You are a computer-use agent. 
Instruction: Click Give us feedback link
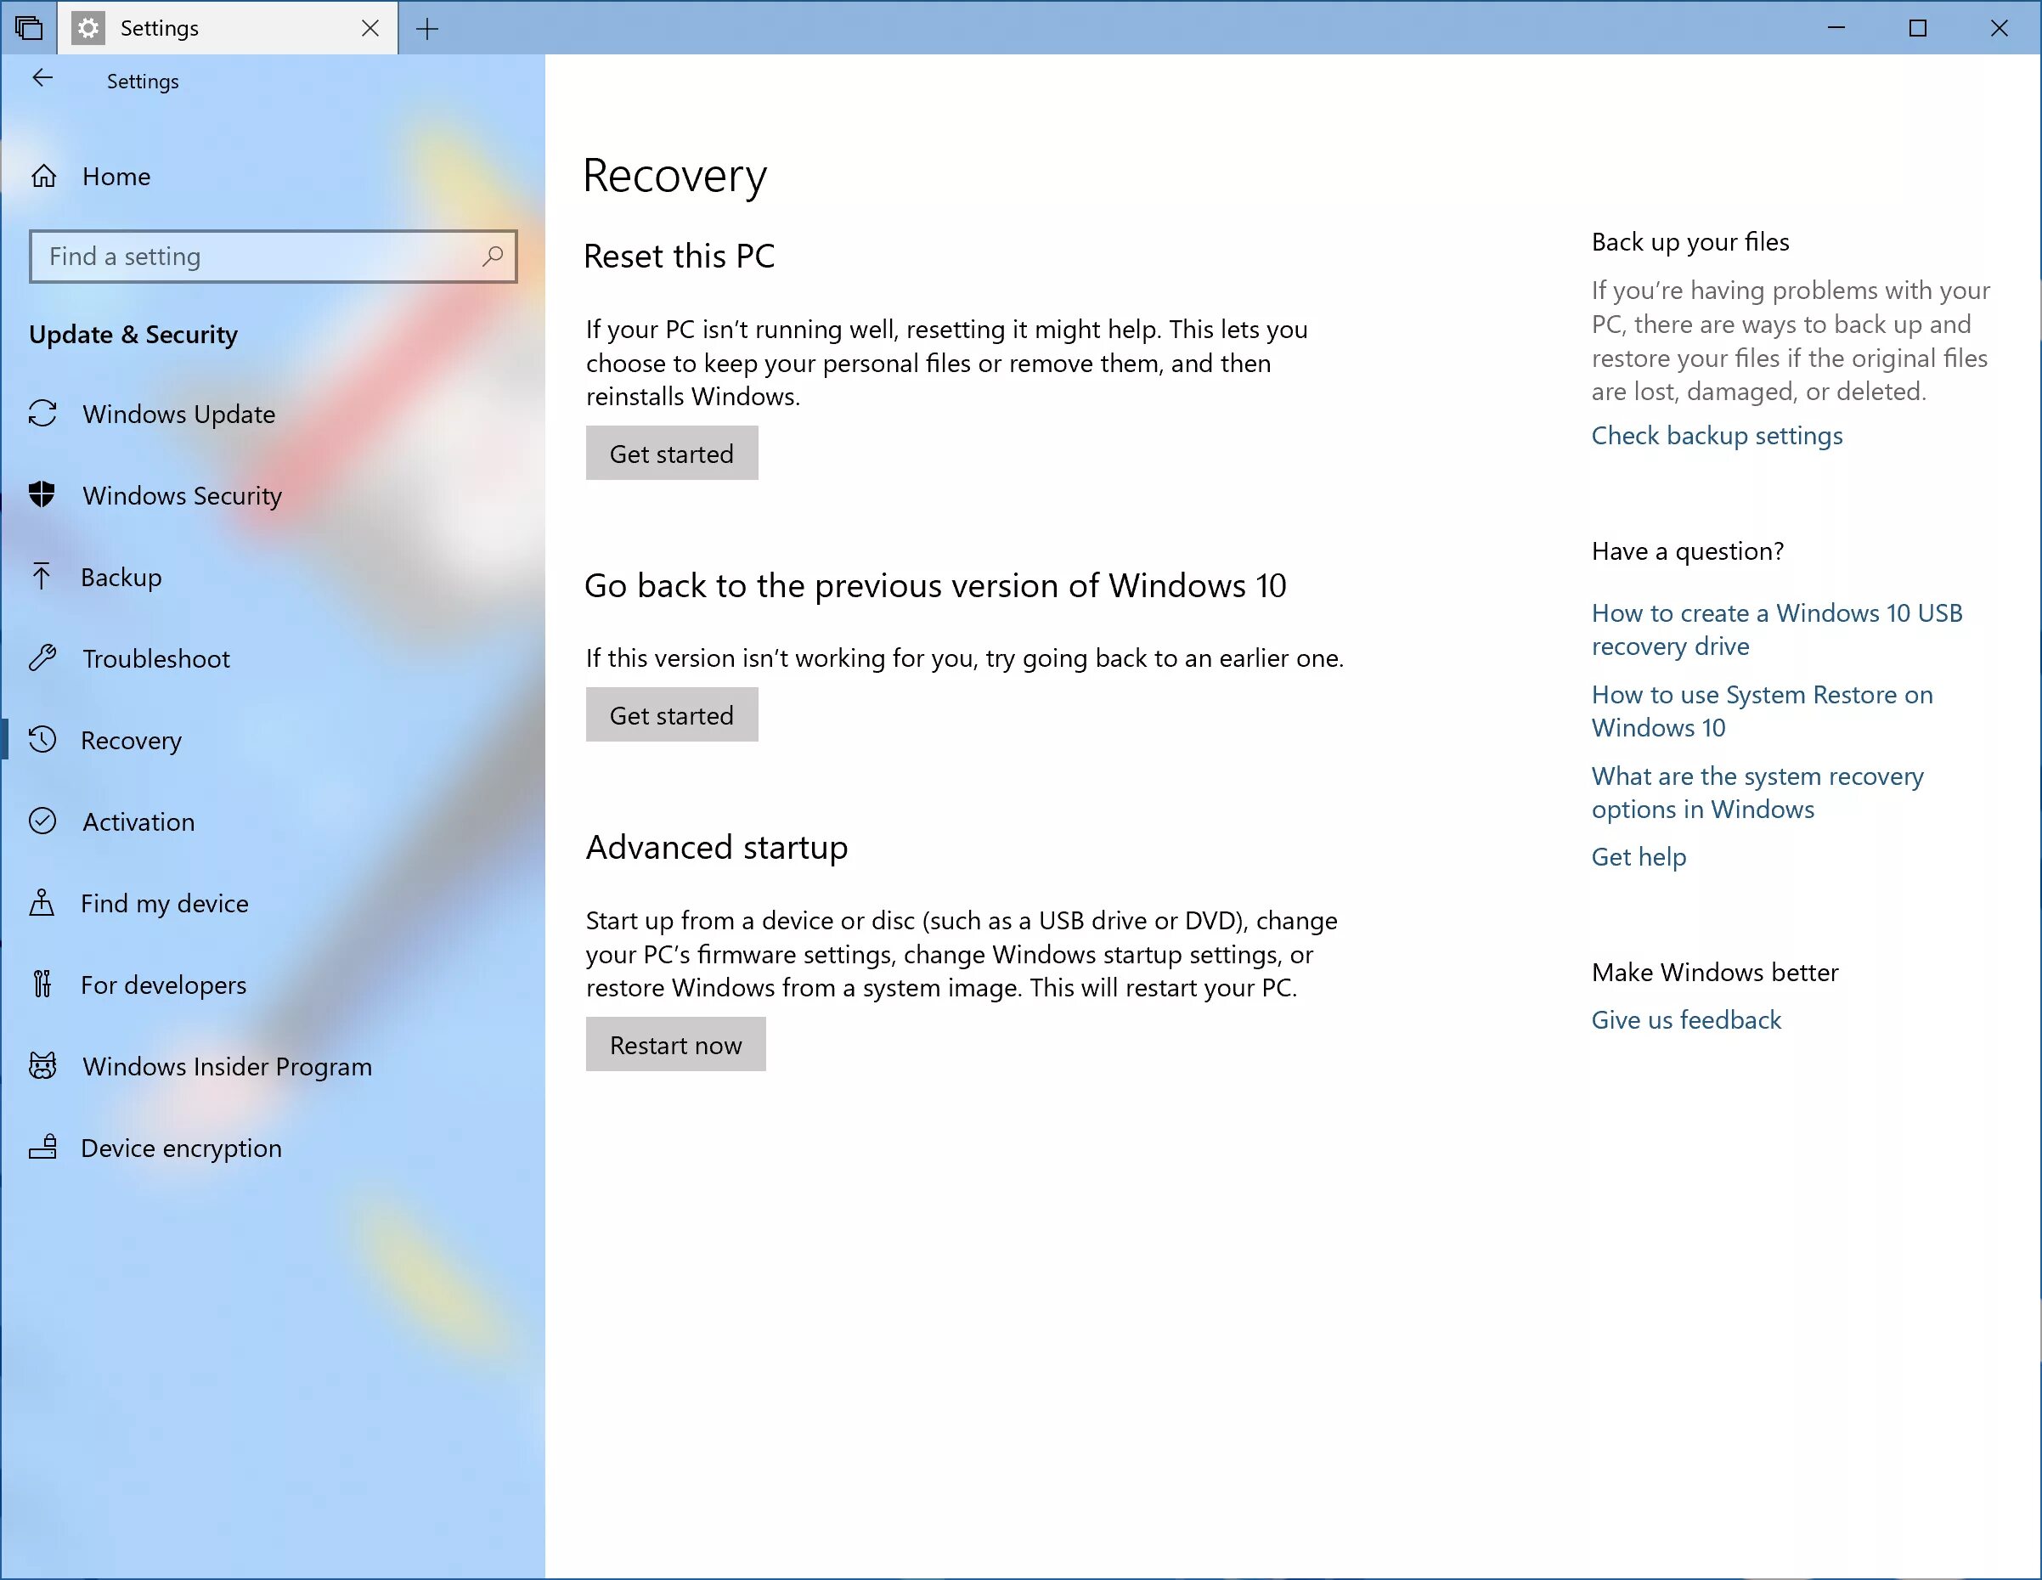[1684, 1018]
